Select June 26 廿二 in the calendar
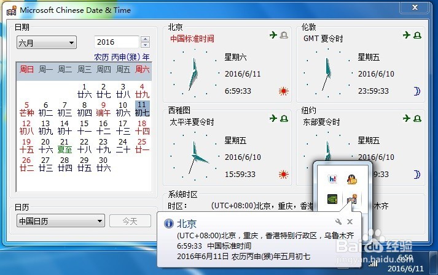Image resolution: width=438 pixels, height=275 pixels. [x=26, y=164]
